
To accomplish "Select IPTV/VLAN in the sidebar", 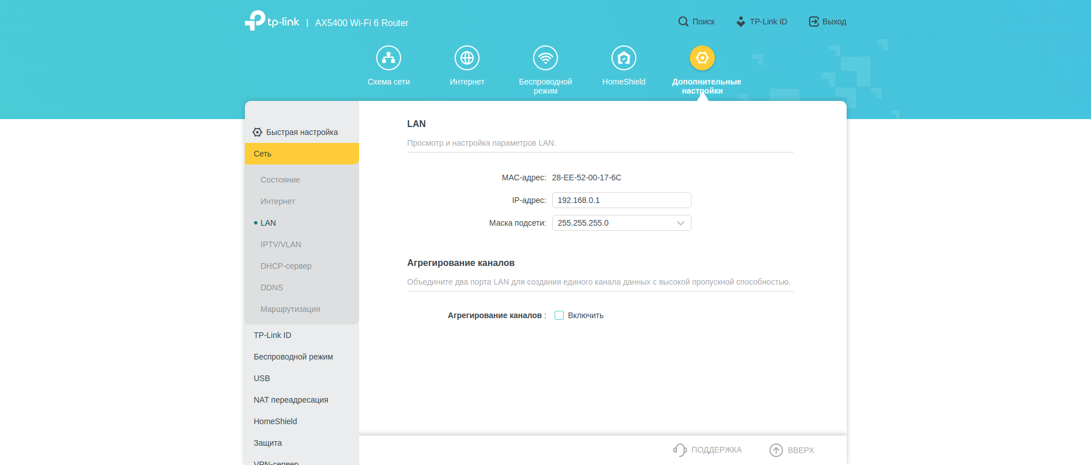I will click(281, 244).
